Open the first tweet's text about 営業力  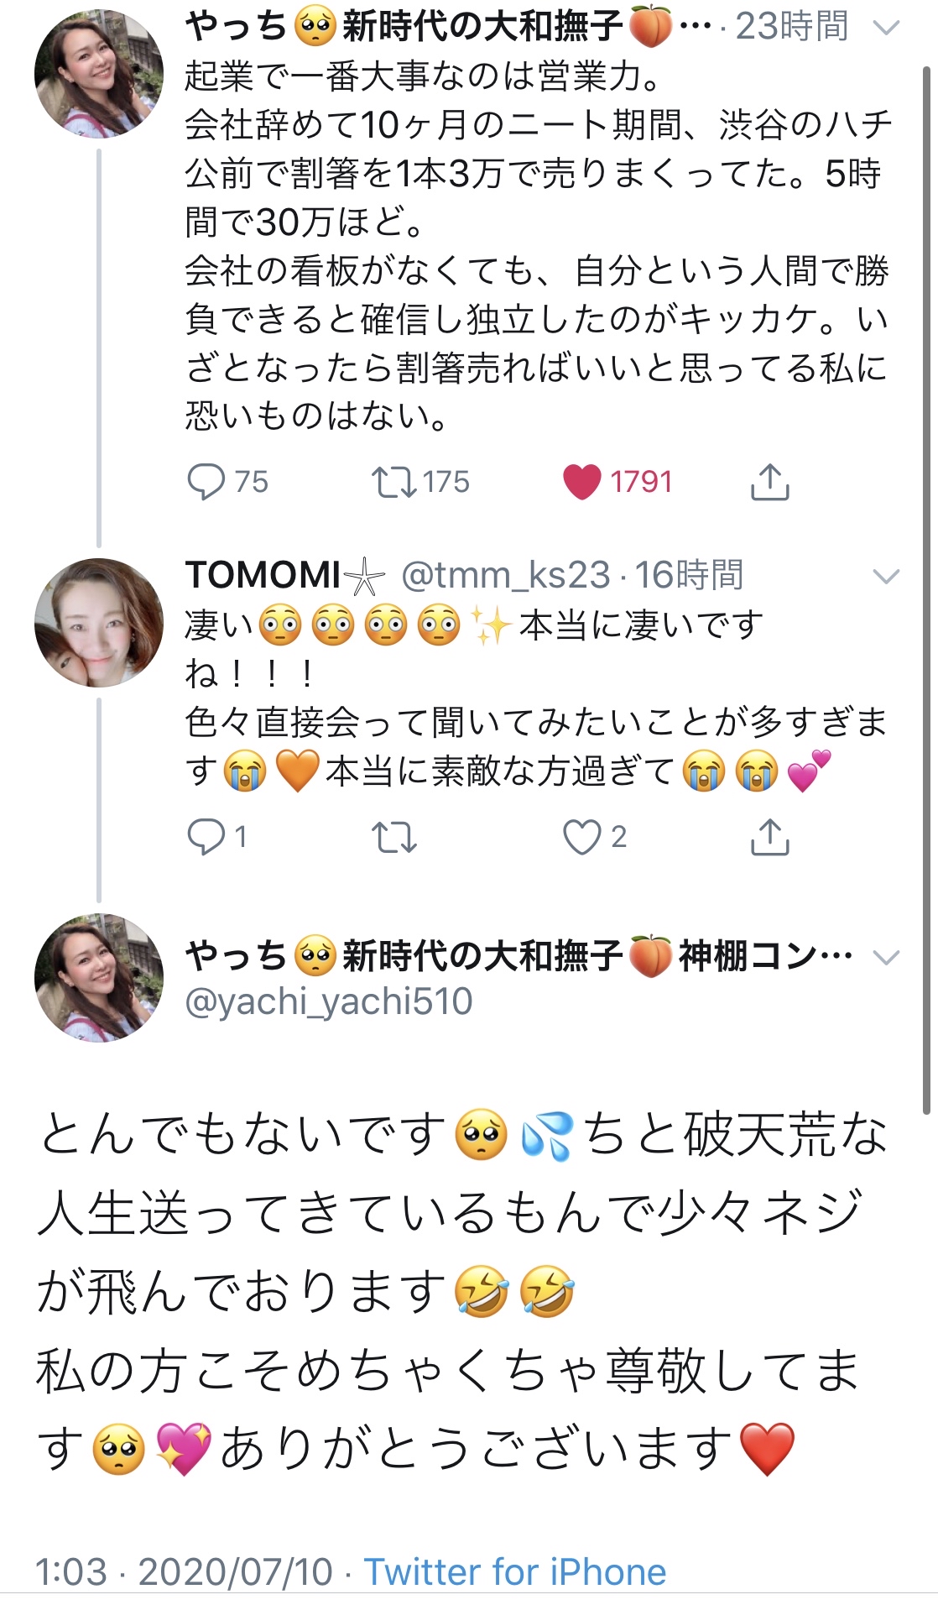click(537, 245)
